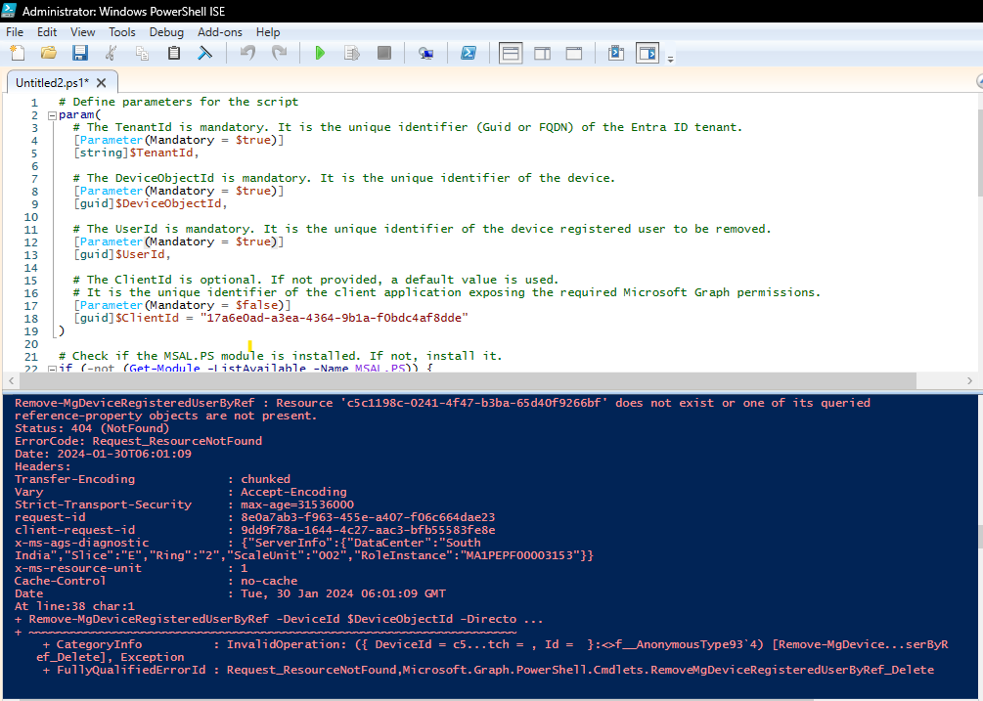Open the Add-ons menu
The width and height of the screenshot is (983, 701).
point(219,32)
